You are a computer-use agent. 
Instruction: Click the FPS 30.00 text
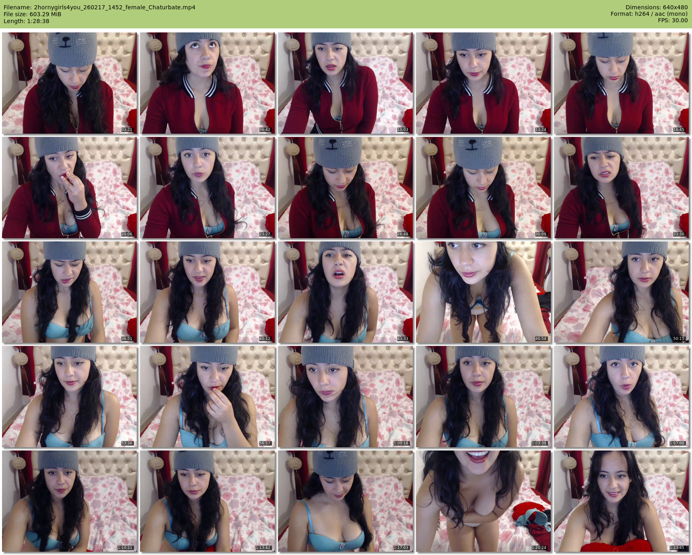tap(673, 20)
